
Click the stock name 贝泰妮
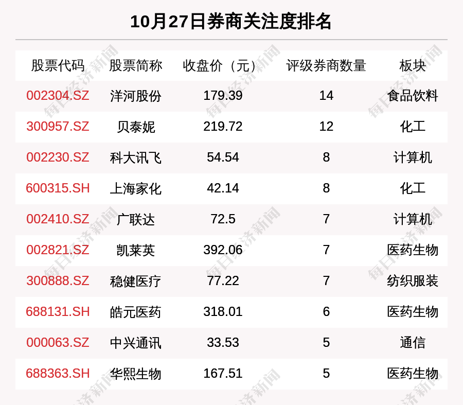(135, 127)
